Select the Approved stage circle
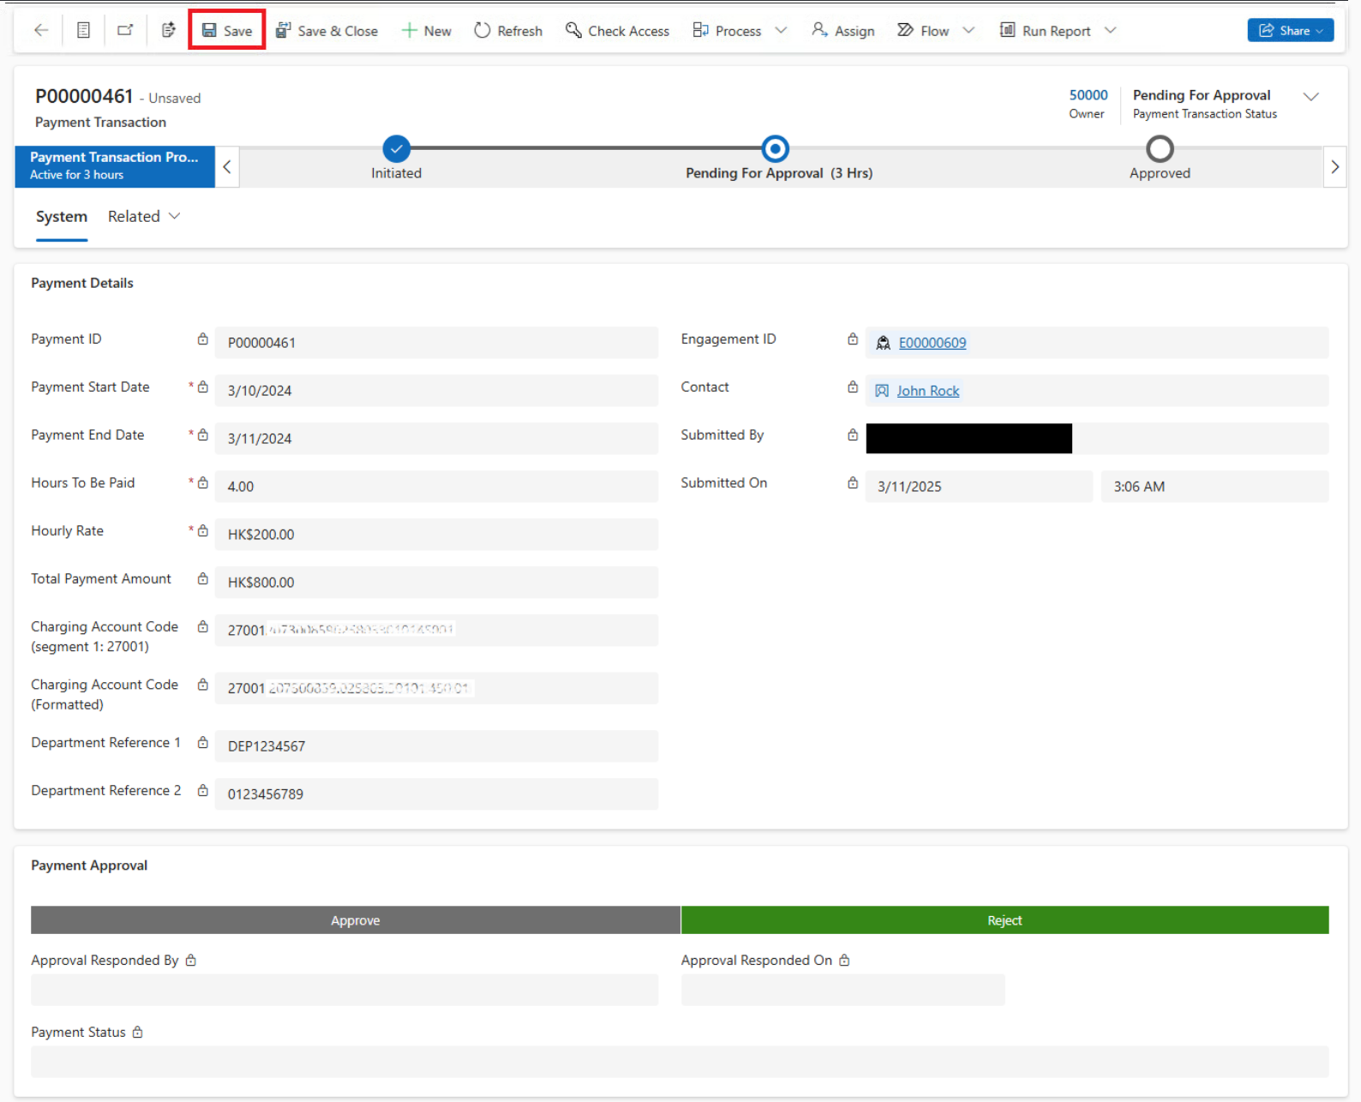This screenshot has width=1361, height=1102. tap(1160, 149)
